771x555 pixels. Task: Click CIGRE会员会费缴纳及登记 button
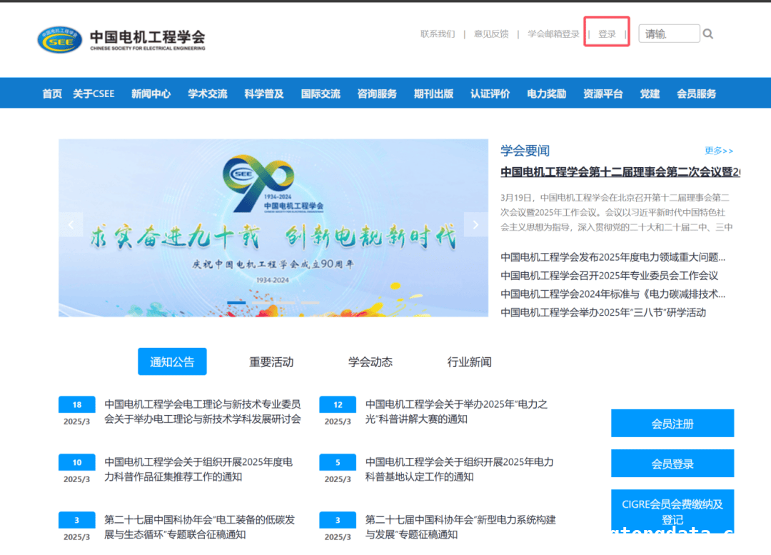click(672, 511)
